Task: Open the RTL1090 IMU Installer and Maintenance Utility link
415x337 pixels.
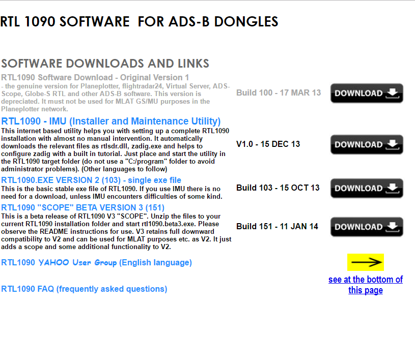Action: [x=111, y=121]
